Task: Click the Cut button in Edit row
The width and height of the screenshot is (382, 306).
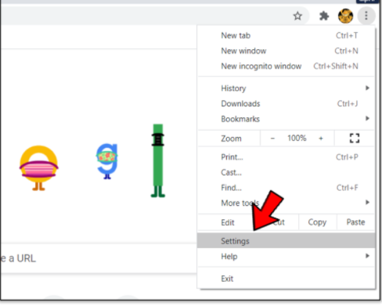Action: pyautogui.click(x=279, y=222)
